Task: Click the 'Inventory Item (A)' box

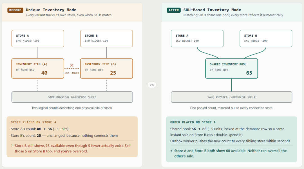Action: pos(38,69)
